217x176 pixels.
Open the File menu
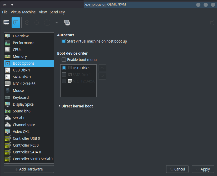(5, 12)
